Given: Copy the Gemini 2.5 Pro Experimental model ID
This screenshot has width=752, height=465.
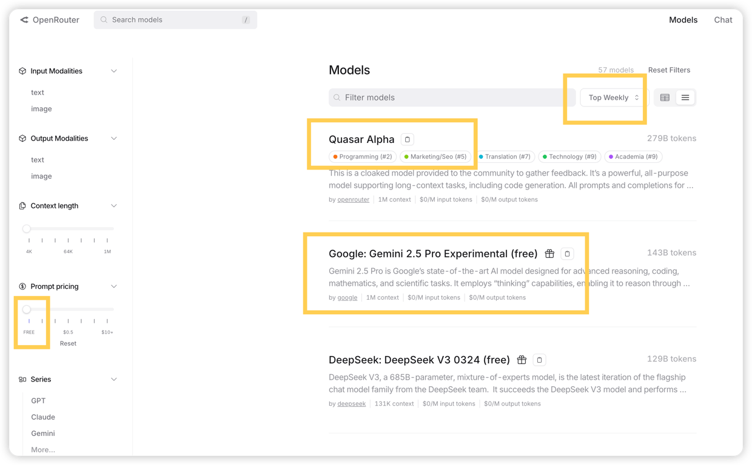Looking at the screenshot, I should pyautogui.click(x=567, y=254).
